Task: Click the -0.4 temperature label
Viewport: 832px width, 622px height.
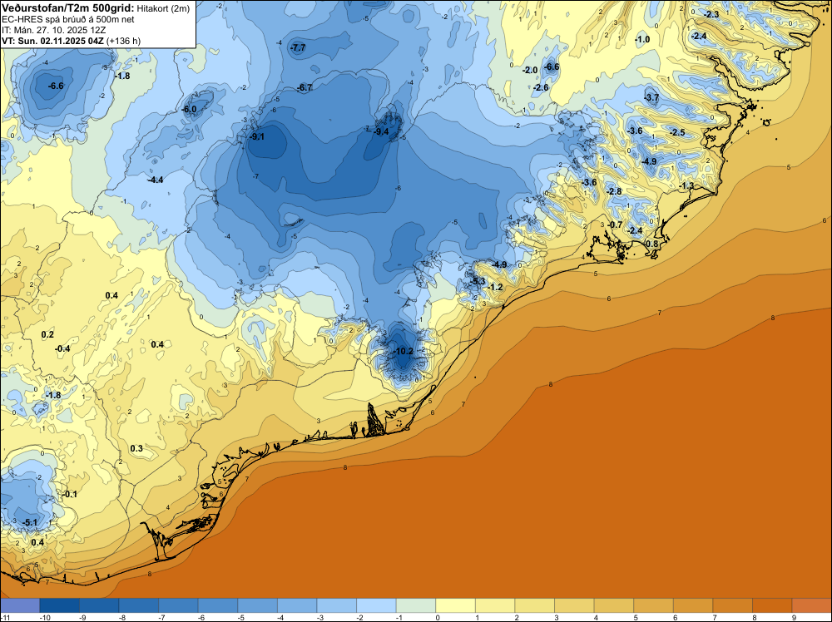Action: tap(62, 348)
